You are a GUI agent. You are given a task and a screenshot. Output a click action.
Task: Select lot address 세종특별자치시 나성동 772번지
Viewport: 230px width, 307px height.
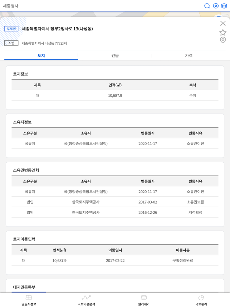[x=44, y=43]
